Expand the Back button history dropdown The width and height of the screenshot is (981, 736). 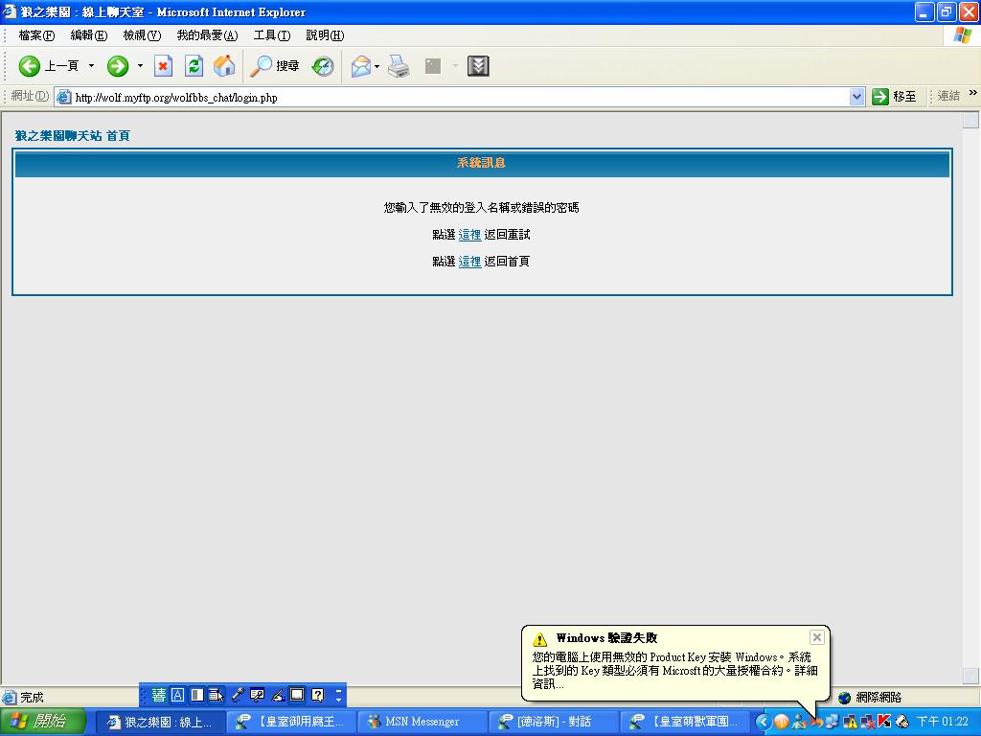[92, 66]
